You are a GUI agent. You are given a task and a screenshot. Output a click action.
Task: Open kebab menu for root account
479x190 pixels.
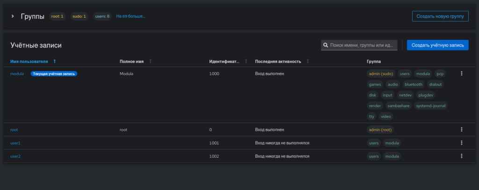coord(461,130)
